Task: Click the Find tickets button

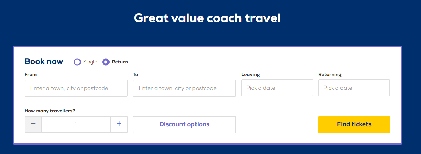Action: pyautogui.click(x=354, y=124)
